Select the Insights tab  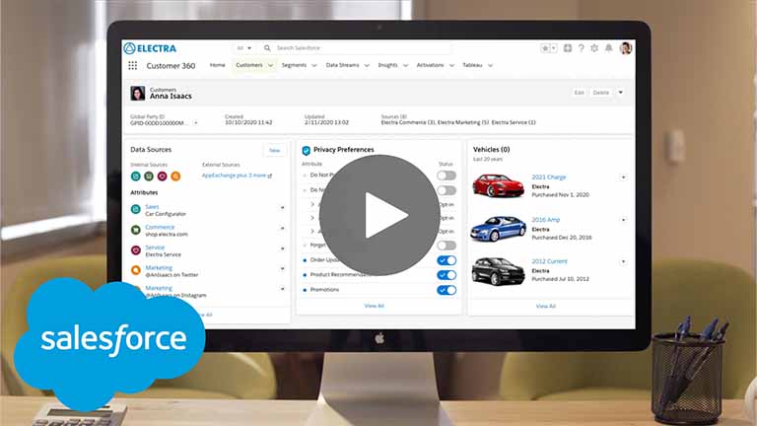[387, 65]
